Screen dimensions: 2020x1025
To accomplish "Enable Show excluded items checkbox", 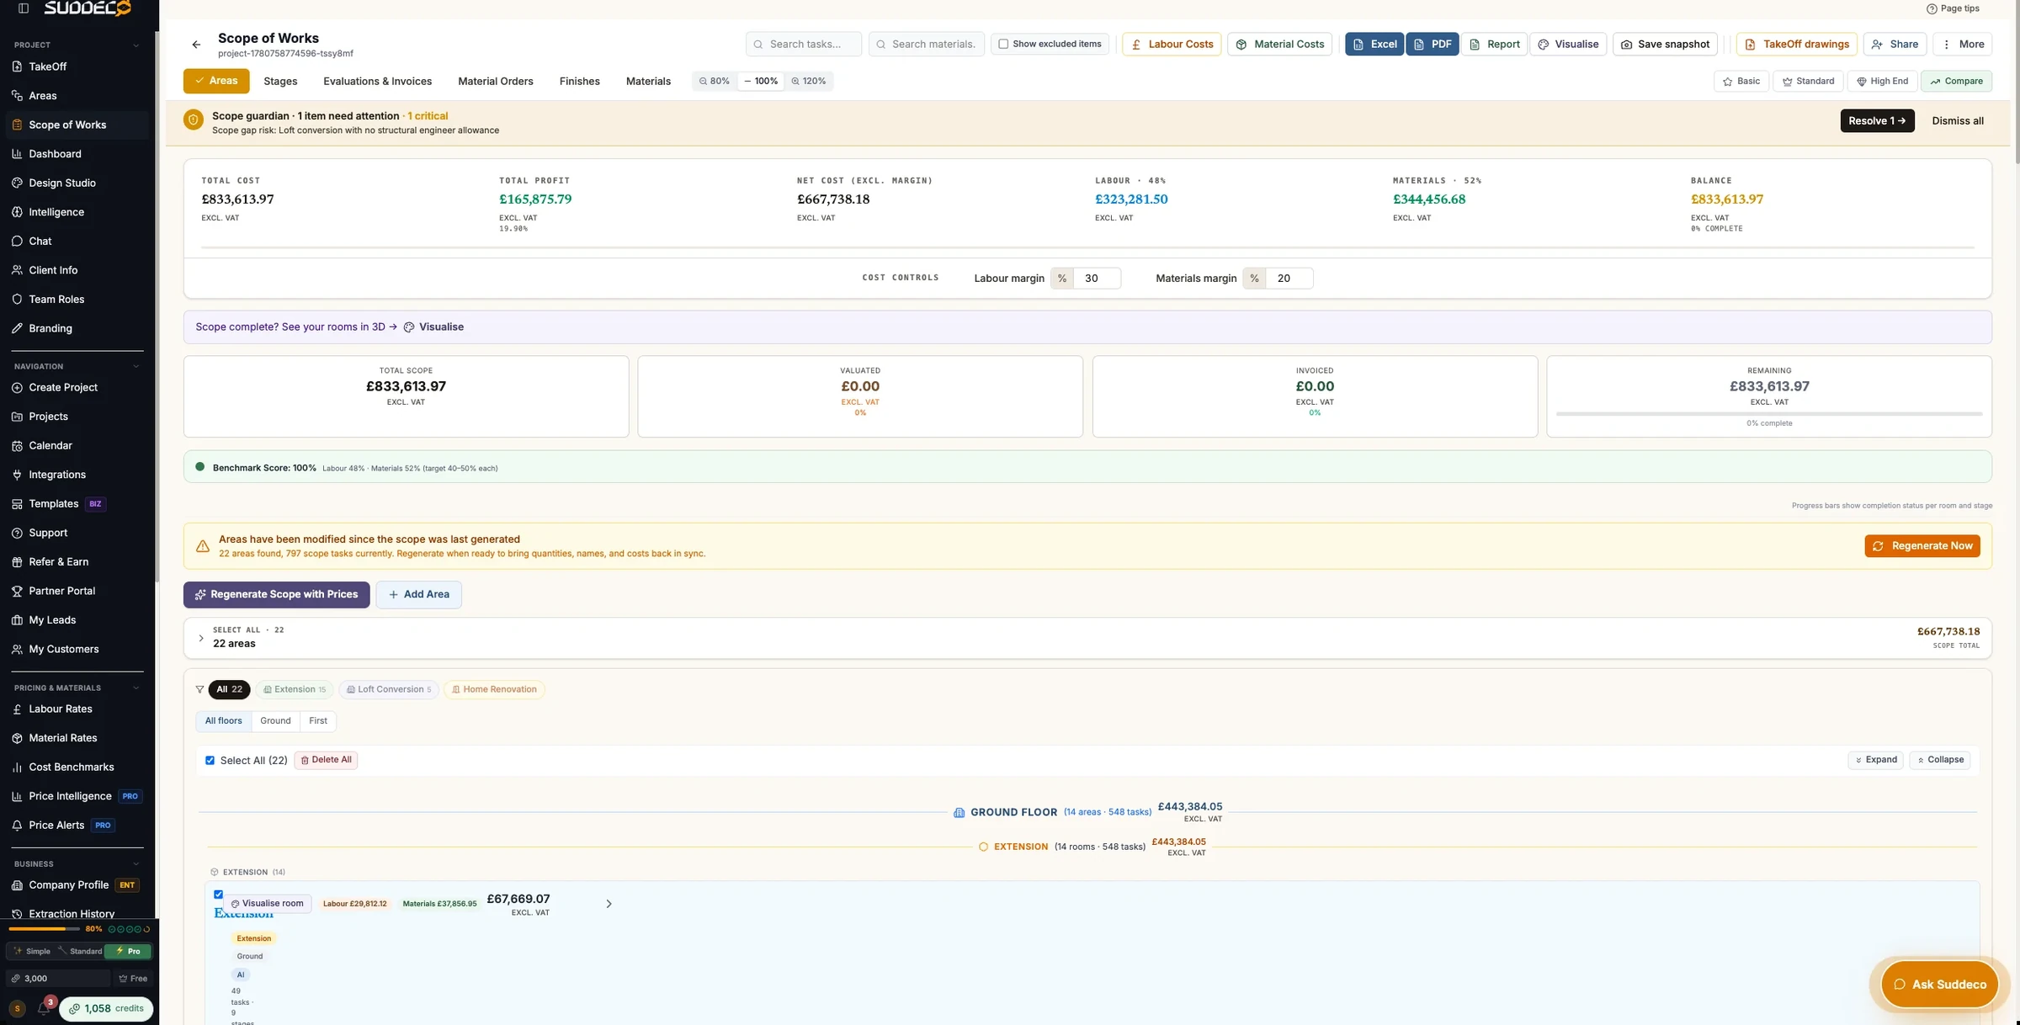I will [1003, 44].
